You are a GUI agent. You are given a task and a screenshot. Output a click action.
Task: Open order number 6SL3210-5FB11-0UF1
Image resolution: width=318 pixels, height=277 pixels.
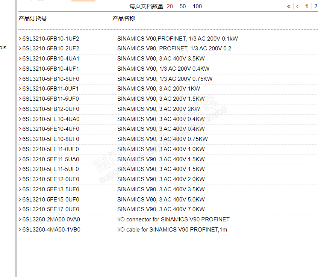click(50, 89)
